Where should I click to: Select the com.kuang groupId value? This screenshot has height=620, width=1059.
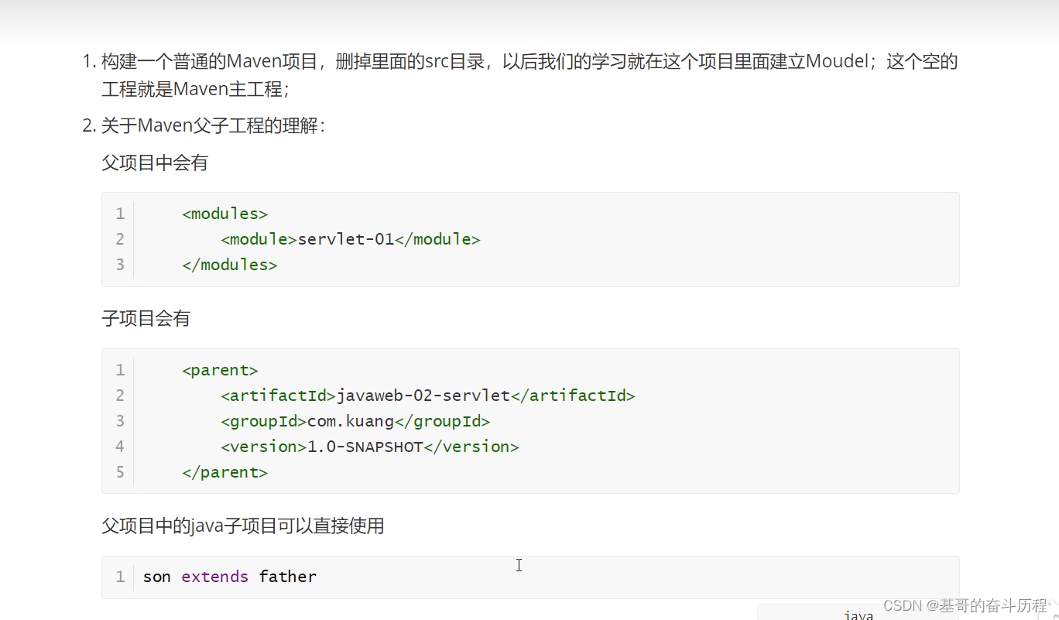click(350, 420)
